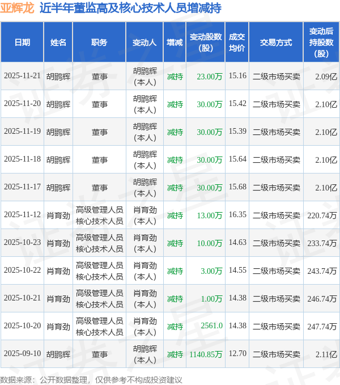Click average price 12.70
The width and height of the screenshot is (340, 385).
tap(237, 353)
